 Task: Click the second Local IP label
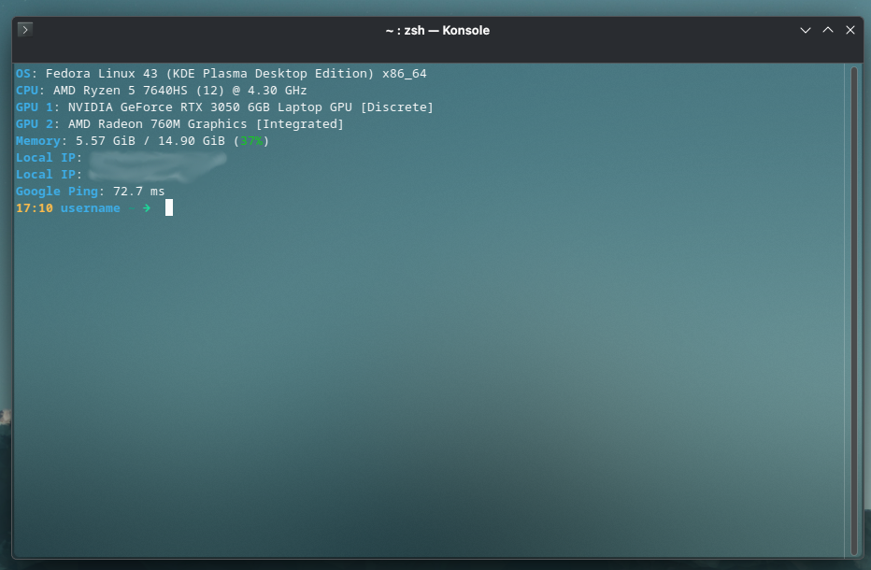coord(49,175)
